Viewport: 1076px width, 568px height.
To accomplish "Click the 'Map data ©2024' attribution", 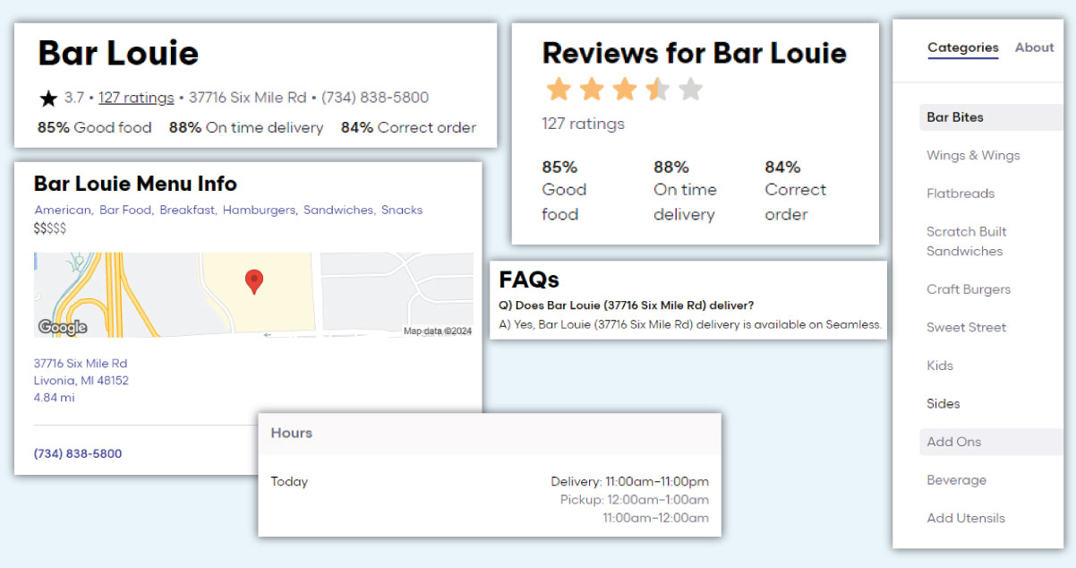I will tap(437, 331).
